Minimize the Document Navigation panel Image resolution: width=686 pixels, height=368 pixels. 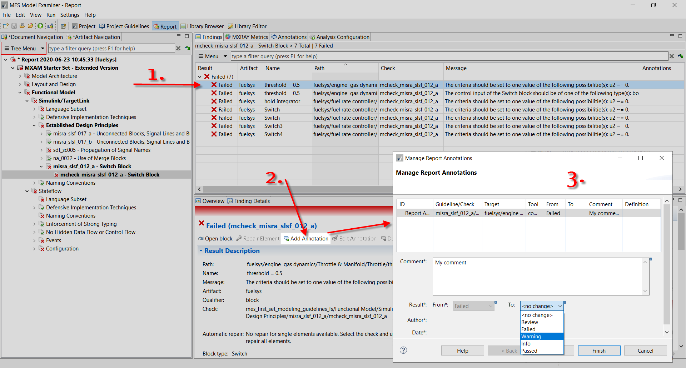[179, 36]
